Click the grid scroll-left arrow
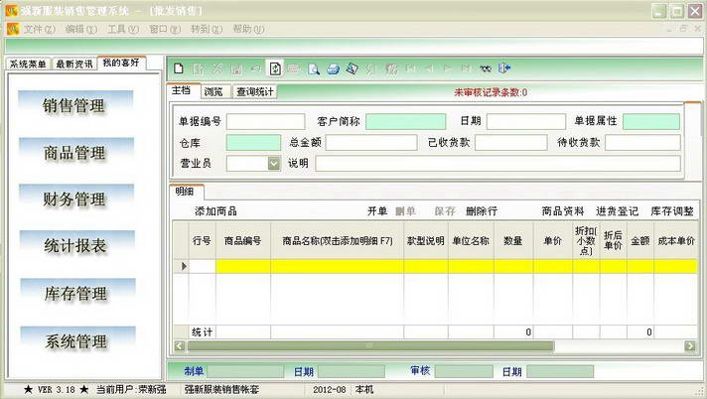The width and height of the screenshot is (707, 399). (x=180, y=345)
